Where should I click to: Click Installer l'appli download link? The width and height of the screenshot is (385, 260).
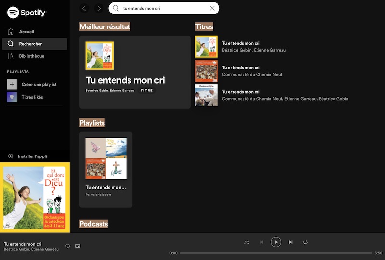(x=32, y=156)
